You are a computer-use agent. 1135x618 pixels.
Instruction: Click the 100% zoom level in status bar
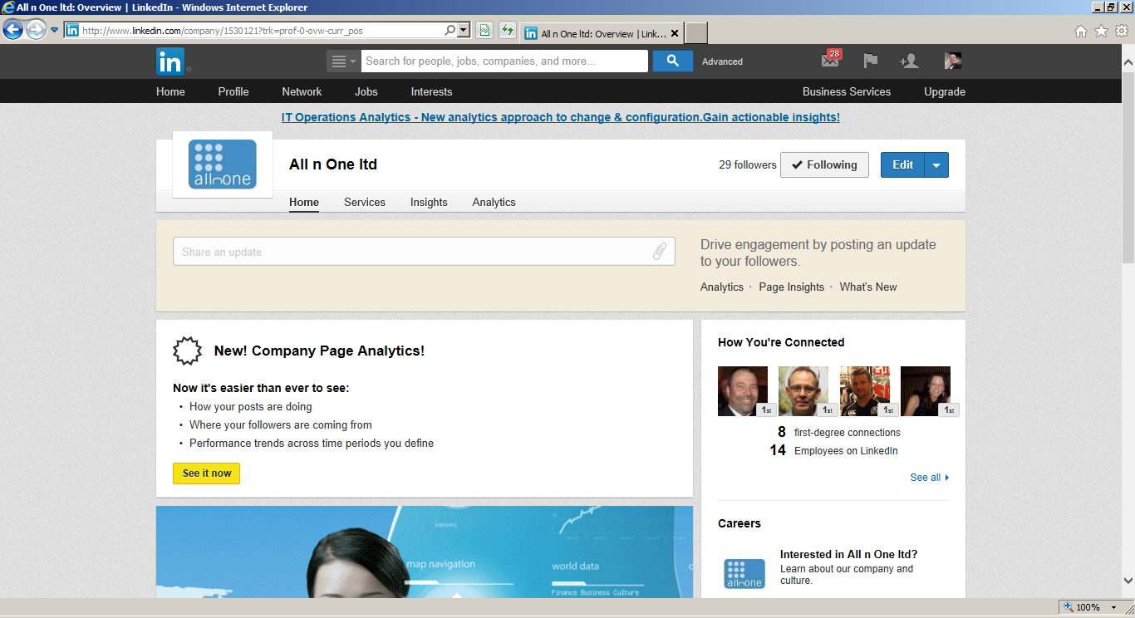point(1088,607)
